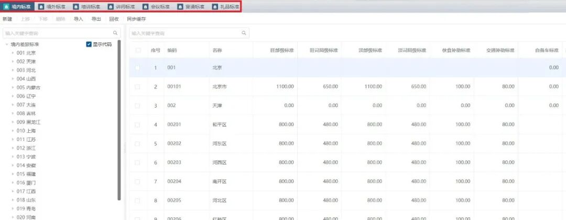The width and height of the screenshot is (566, 220).
Task: Click the 导入 toolbar button
Action: (x=78, y=19)
